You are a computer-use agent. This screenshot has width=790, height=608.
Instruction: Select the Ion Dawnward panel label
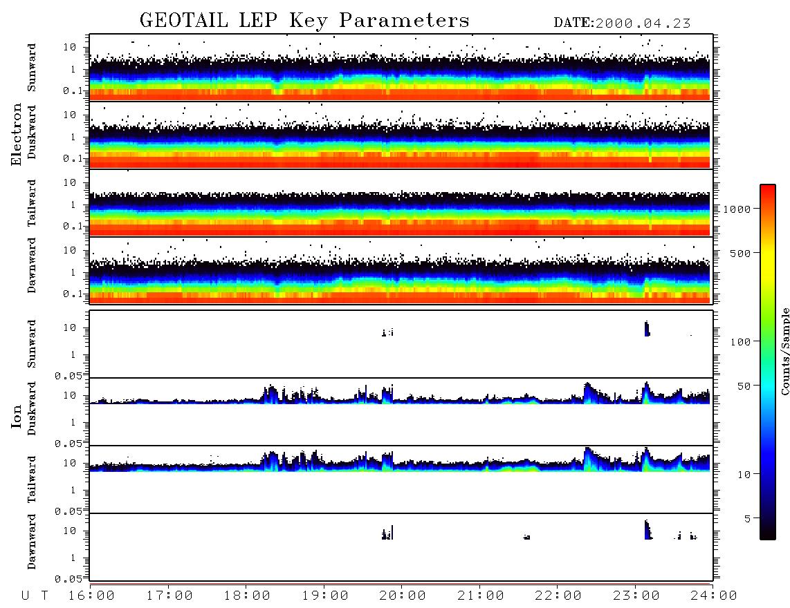(32, 542)
